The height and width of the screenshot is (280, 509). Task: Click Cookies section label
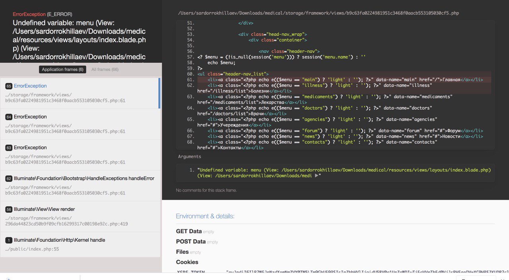pyautogui.click(x=187, y=262)
